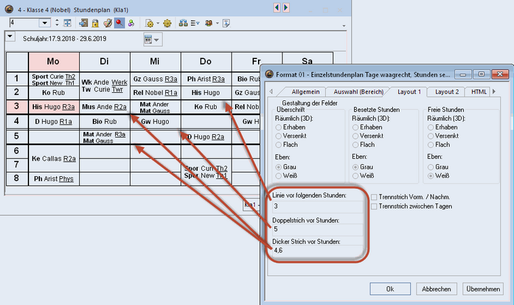514x305 pixels.
Task: Select Ph Arist Phys lesson cell
Action: (53, 179)
